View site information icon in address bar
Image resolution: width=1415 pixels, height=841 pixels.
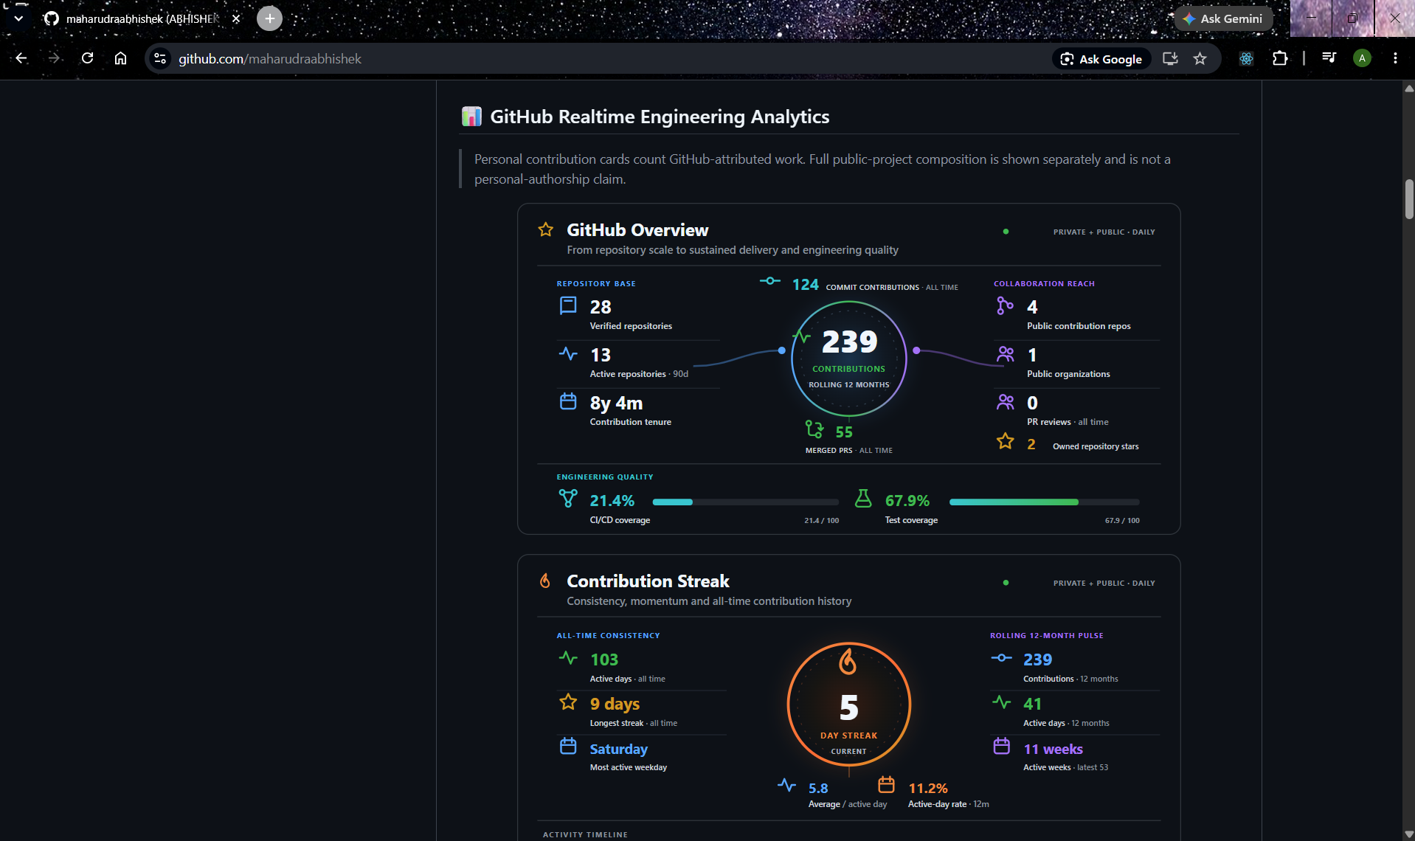[x=160, y=58]
